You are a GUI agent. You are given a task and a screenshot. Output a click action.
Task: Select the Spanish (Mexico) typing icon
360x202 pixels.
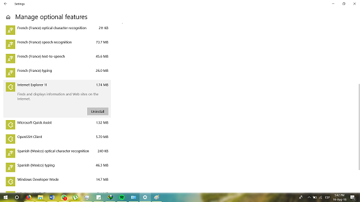(10, 167)
